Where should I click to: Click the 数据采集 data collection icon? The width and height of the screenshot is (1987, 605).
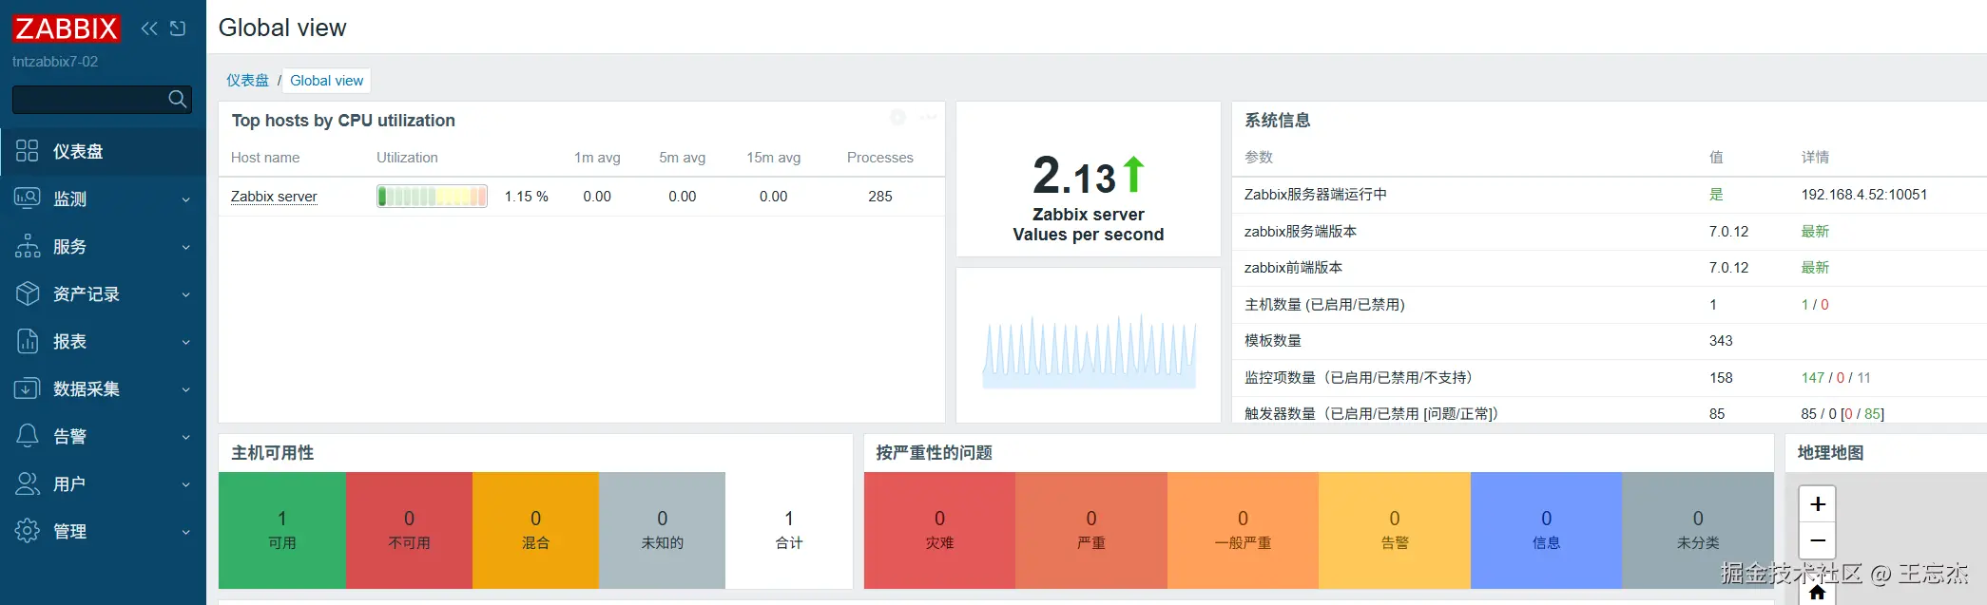tap(28, 388)
